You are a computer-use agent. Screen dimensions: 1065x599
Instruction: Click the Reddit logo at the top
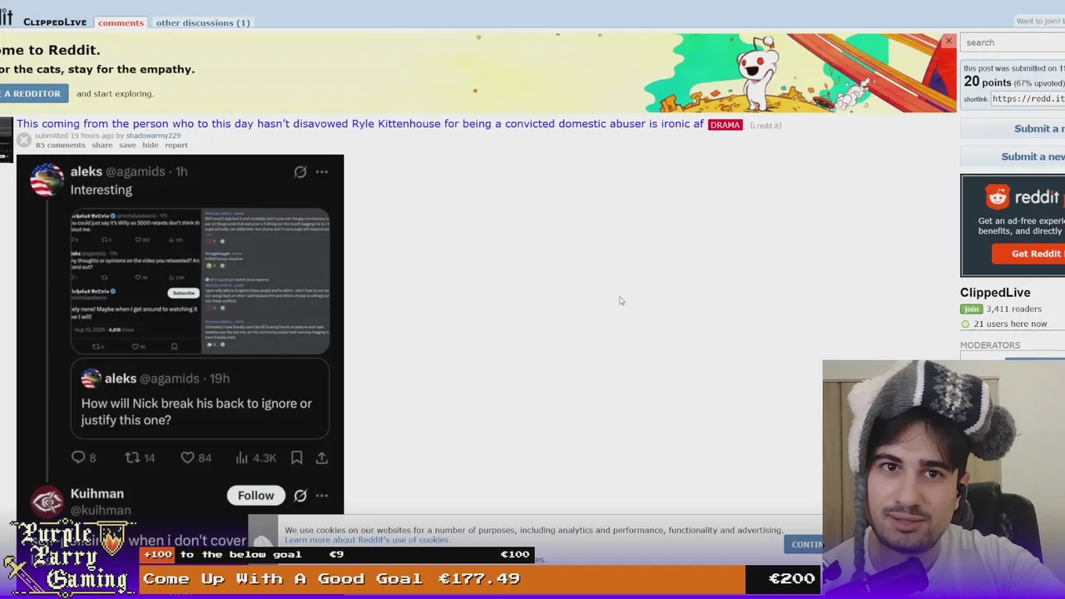7,17
